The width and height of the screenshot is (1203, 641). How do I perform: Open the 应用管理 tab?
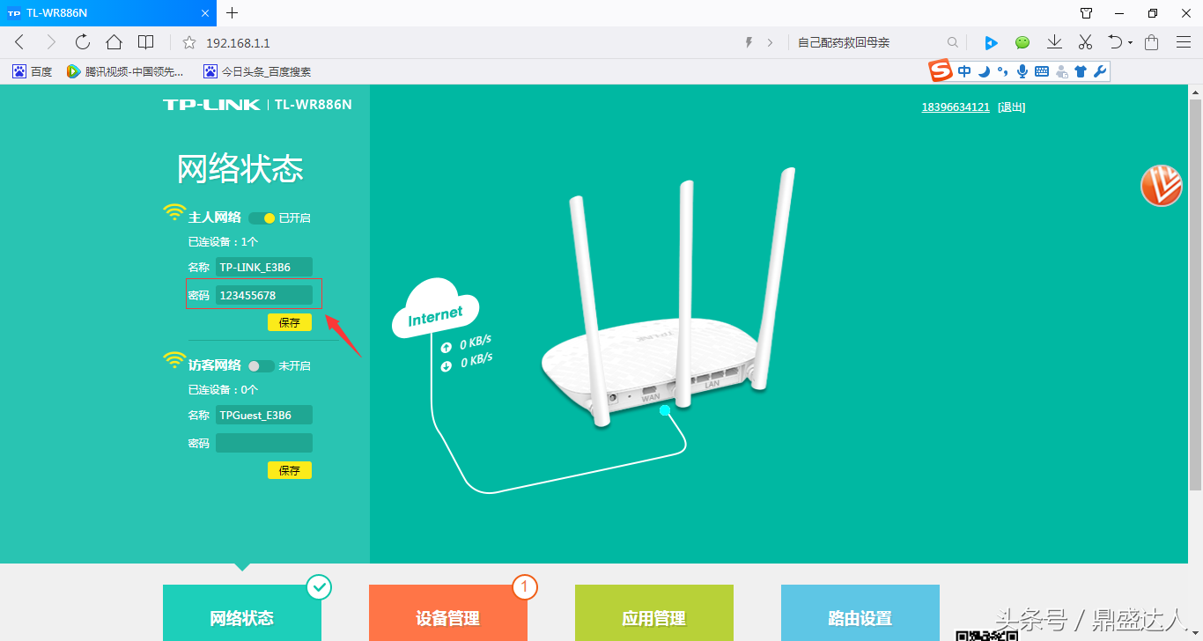click(x=654, y=613)
